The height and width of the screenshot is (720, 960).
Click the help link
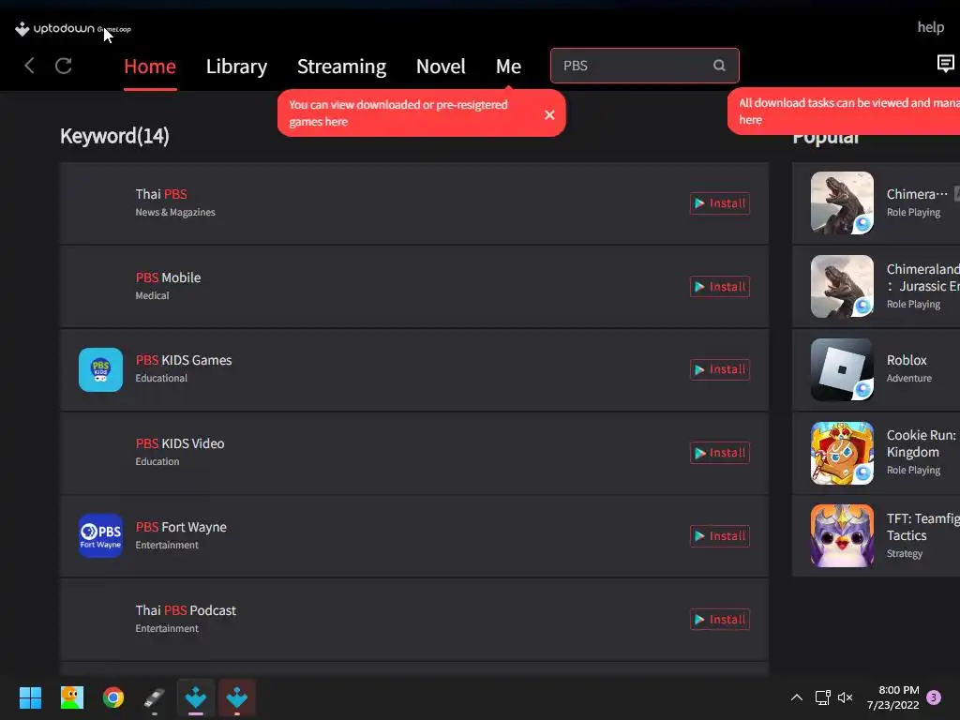coord(931,27)
